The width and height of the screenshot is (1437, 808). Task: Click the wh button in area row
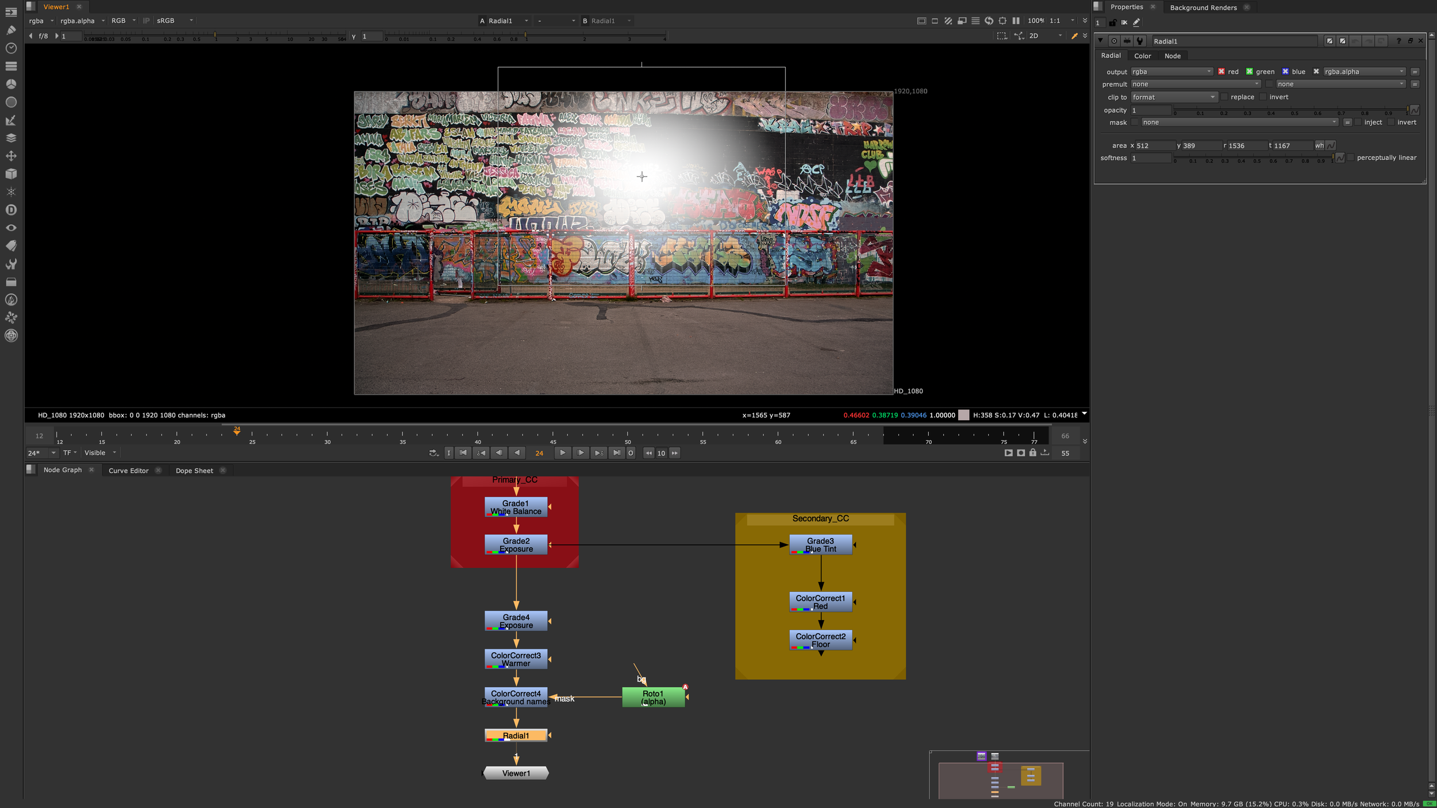click(x=1319, y=146)
